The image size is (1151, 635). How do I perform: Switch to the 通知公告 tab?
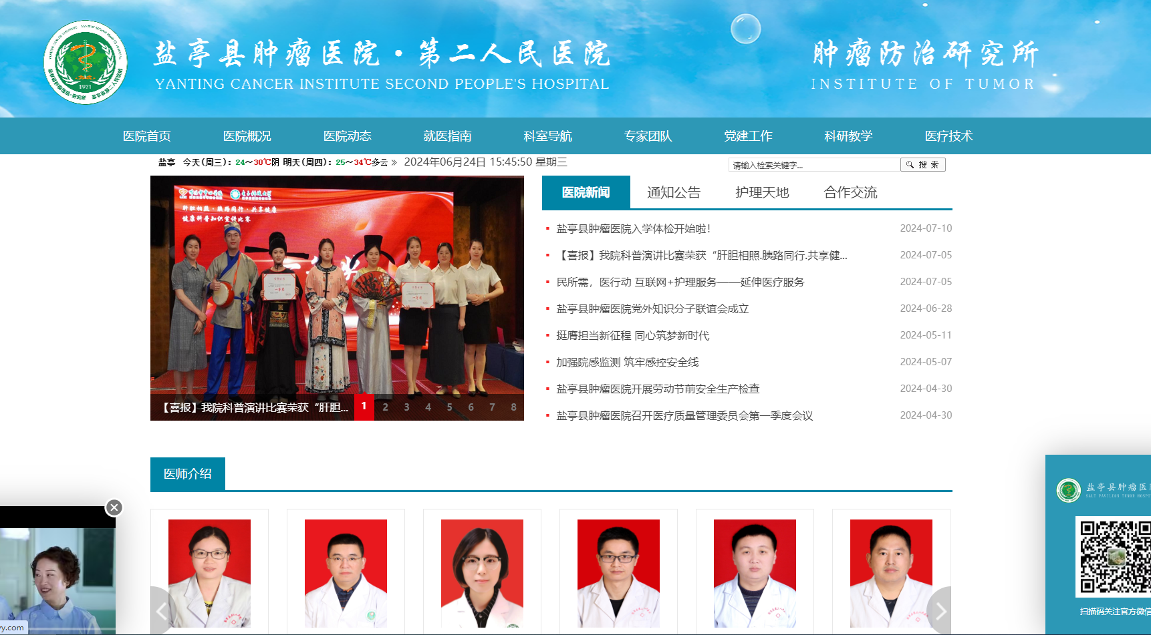click(674, 192)
